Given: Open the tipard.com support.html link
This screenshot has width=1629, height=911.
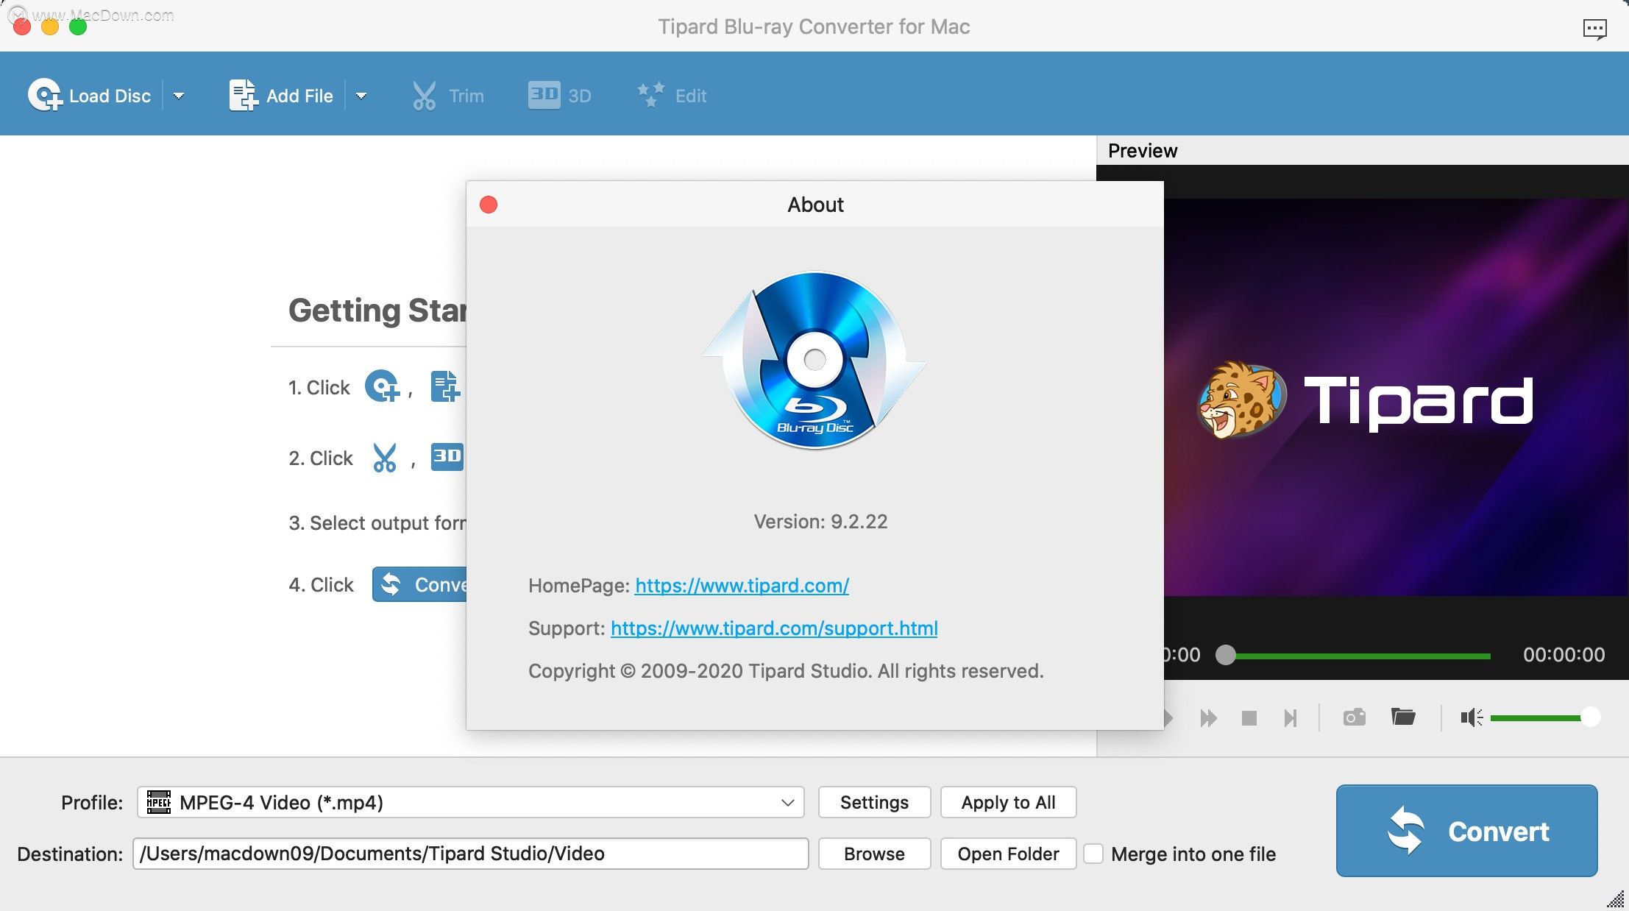Looking at the screenshot, I should (x=774, y=628).
